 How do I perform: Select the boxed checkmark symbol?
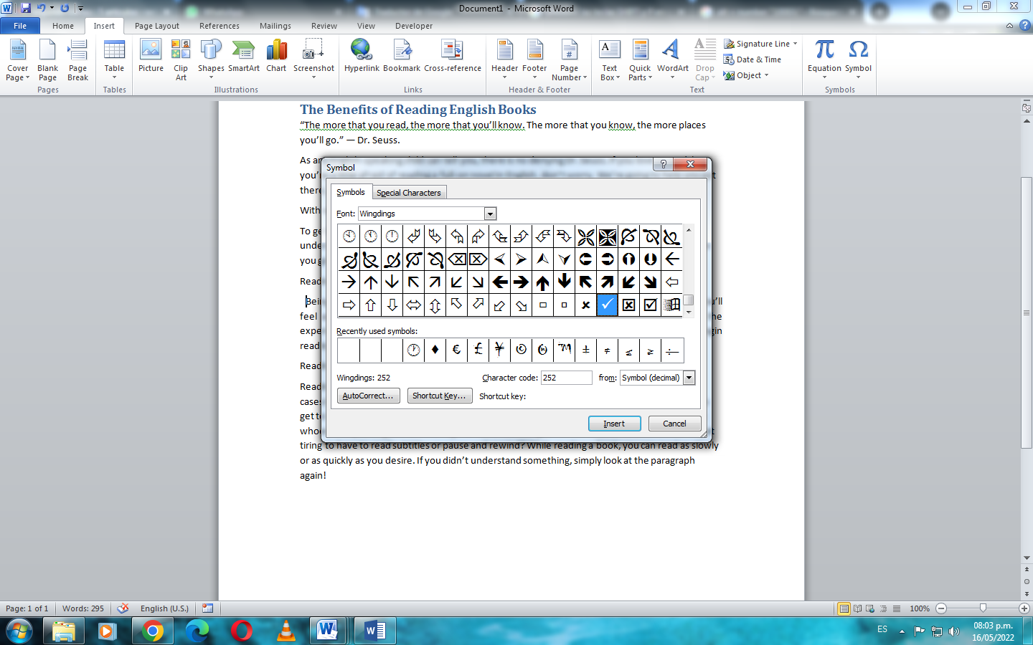click(x=650, y=305)
